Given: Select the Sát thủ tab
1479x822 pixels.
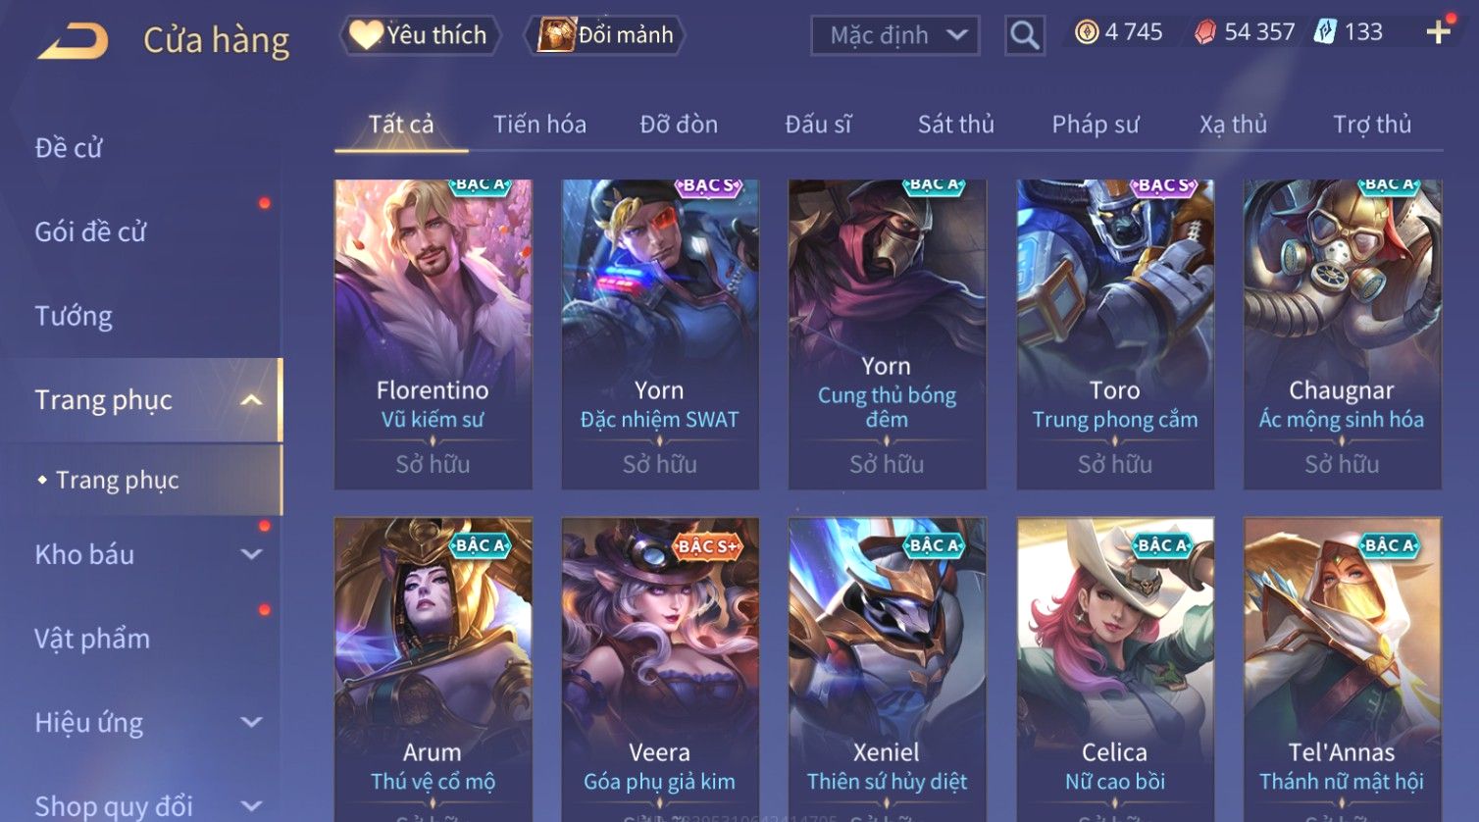Looking at the screenshot, I should click(956, 125).
